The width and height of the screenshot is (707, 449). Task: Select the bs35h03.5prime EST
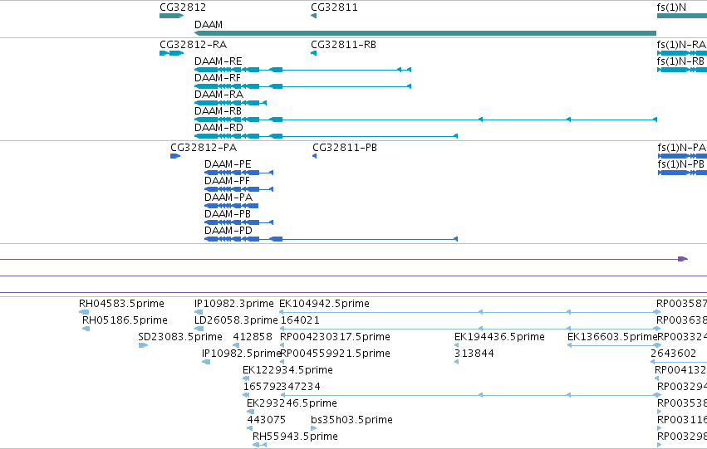[x=351, y=420]
